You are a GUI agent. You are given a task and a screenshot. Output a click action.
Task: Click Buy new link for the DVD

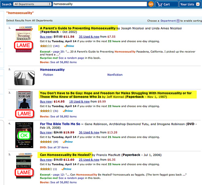[46, 132]
